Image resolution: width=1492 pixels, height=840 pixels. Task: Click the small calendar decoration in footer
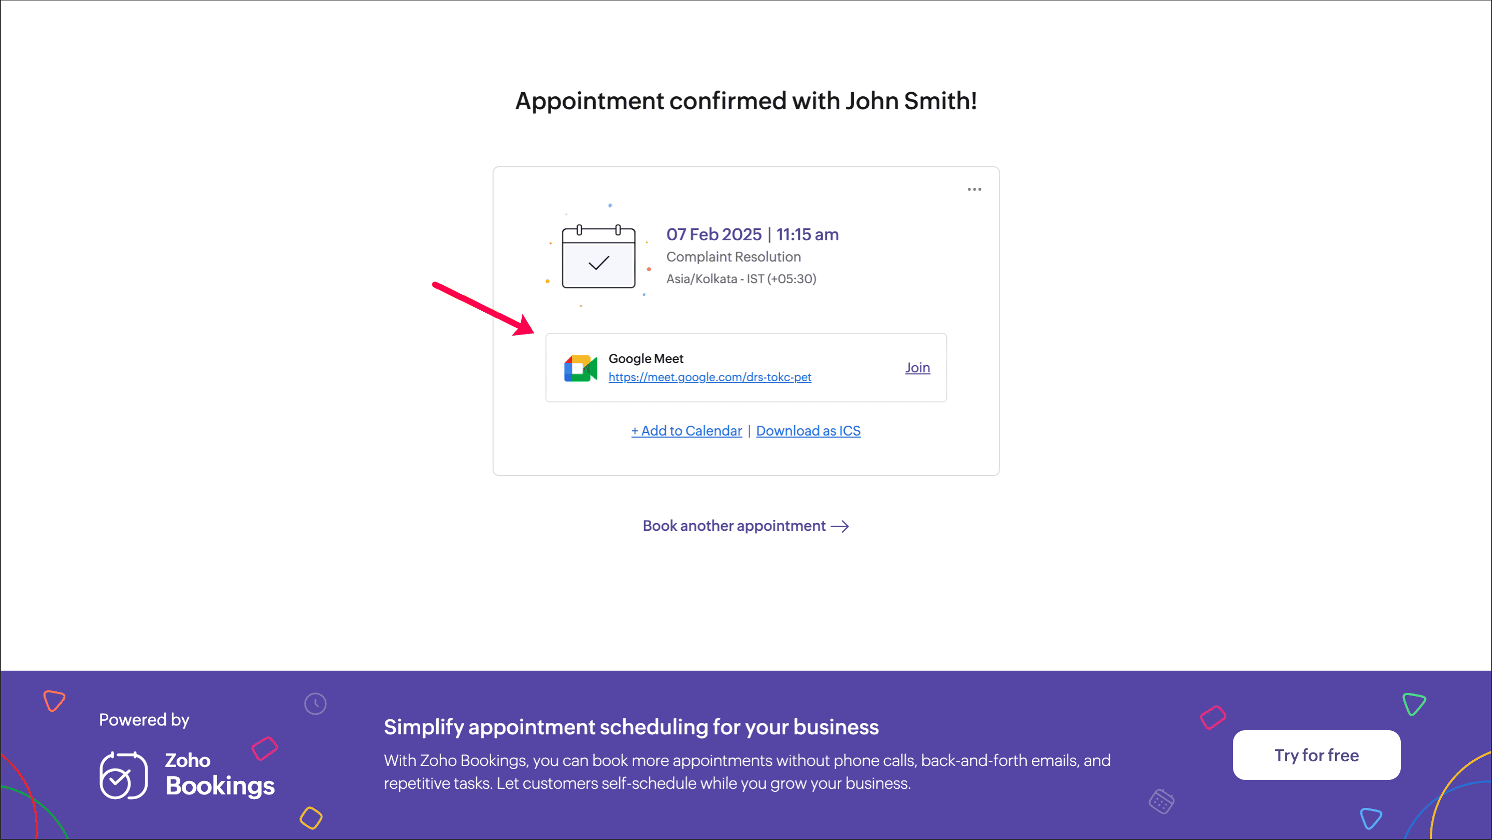pos(1161,802)
